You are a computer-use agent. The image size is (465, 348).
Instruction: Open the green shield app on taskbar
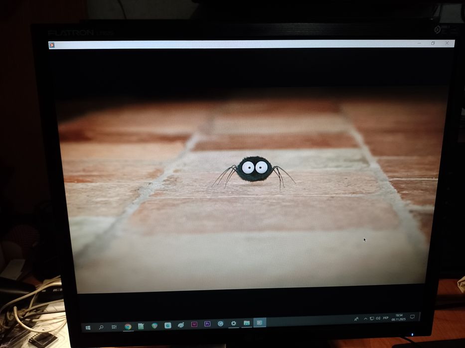[x=155, y=326]
